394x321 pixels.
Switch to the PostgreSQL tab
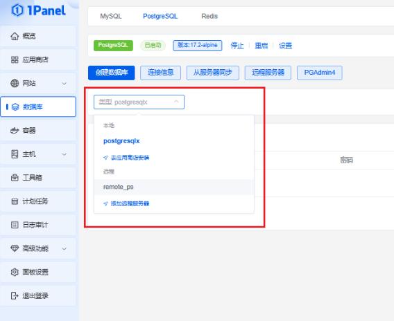(x=160, y=17)
